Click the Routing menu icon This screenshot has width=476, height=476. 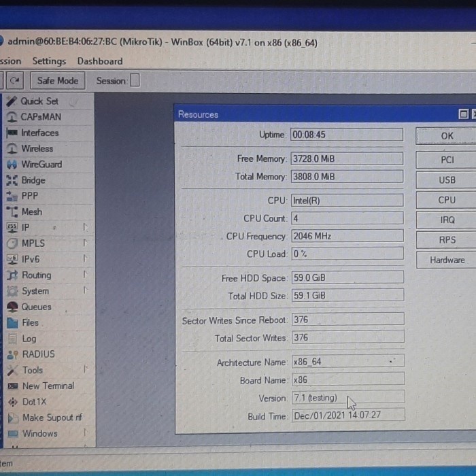(12, 275)
